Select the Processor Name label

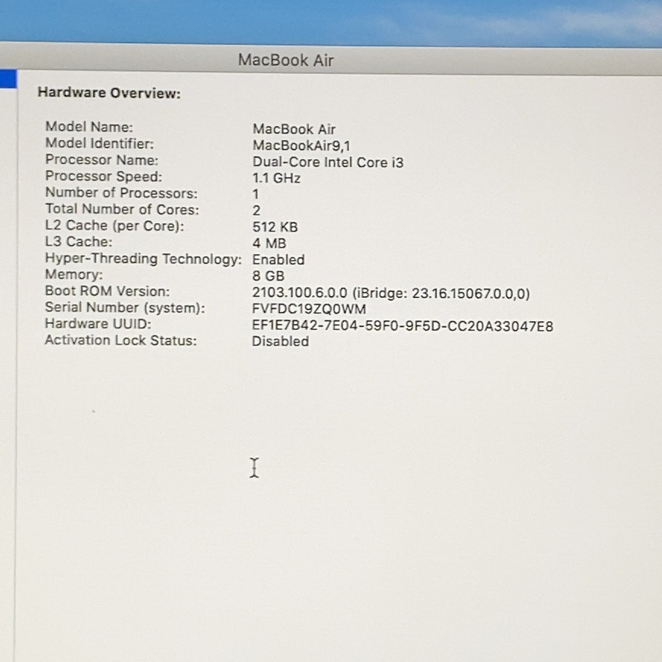(x=102, y=160)
